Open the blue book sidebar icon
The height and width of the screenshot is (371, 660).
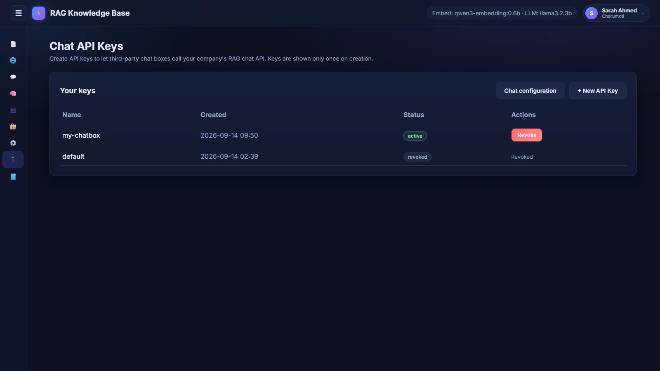(13, 176)
